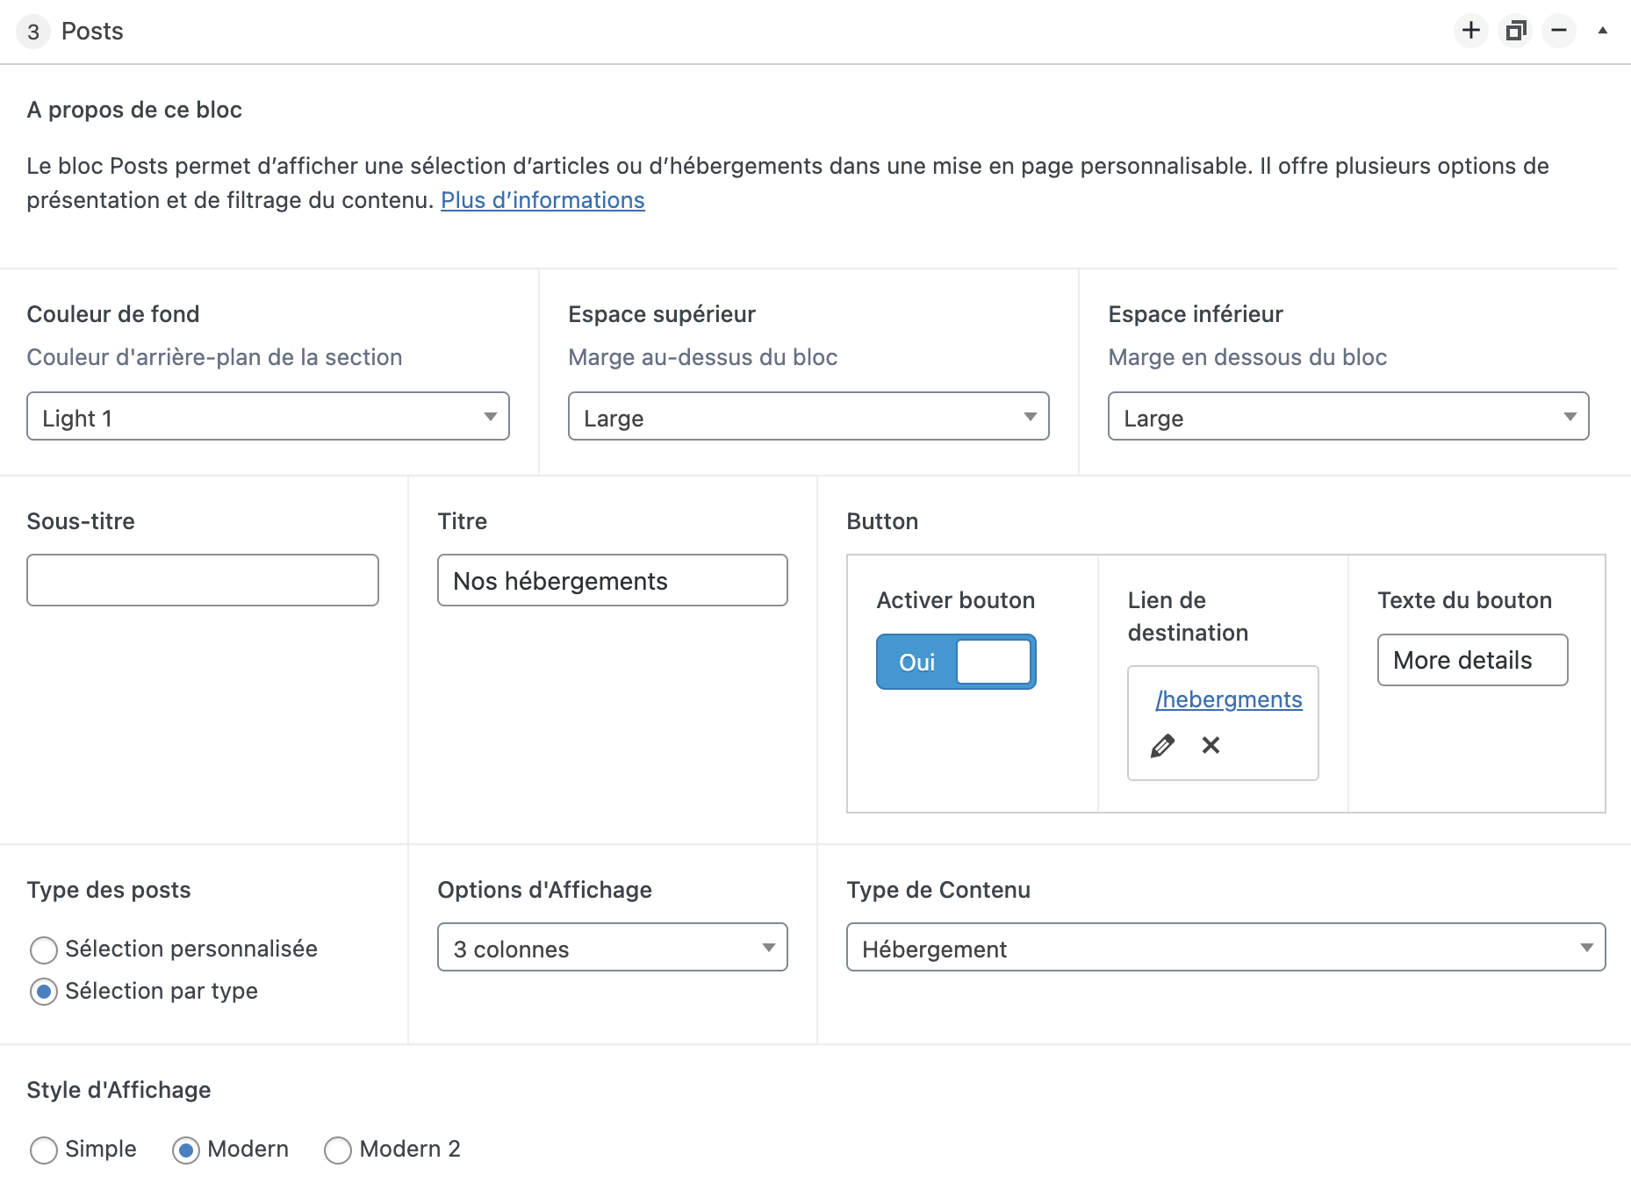Edit the destination link with pencil icon
1631x1197 pixels.
[1162, 746]
